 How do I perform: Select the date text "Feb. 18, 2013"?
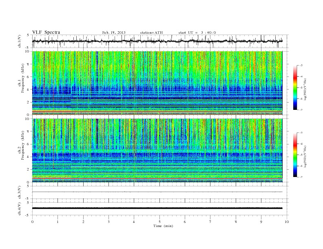(114, 33)
